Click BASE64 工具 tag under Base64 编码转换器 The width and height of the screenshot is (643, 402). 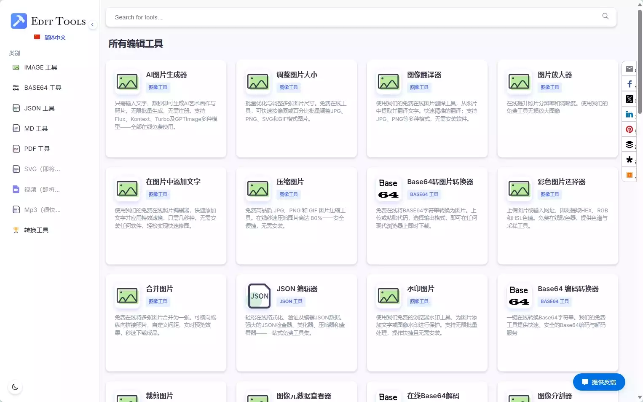tap(555, 301)
